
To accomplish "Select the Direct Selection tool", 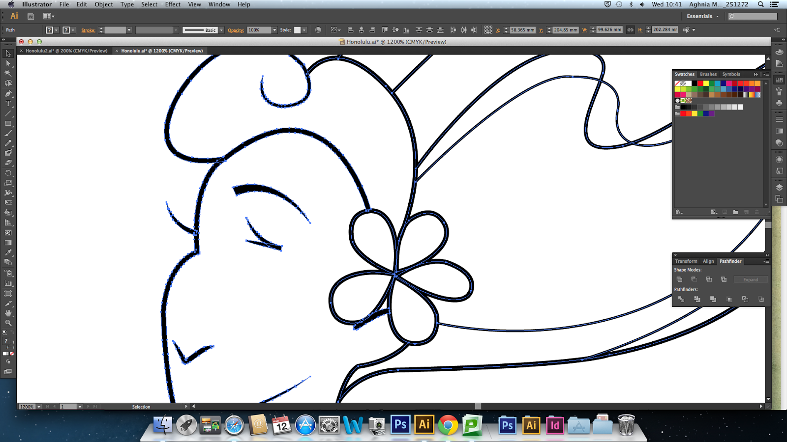I will point(8,63).
